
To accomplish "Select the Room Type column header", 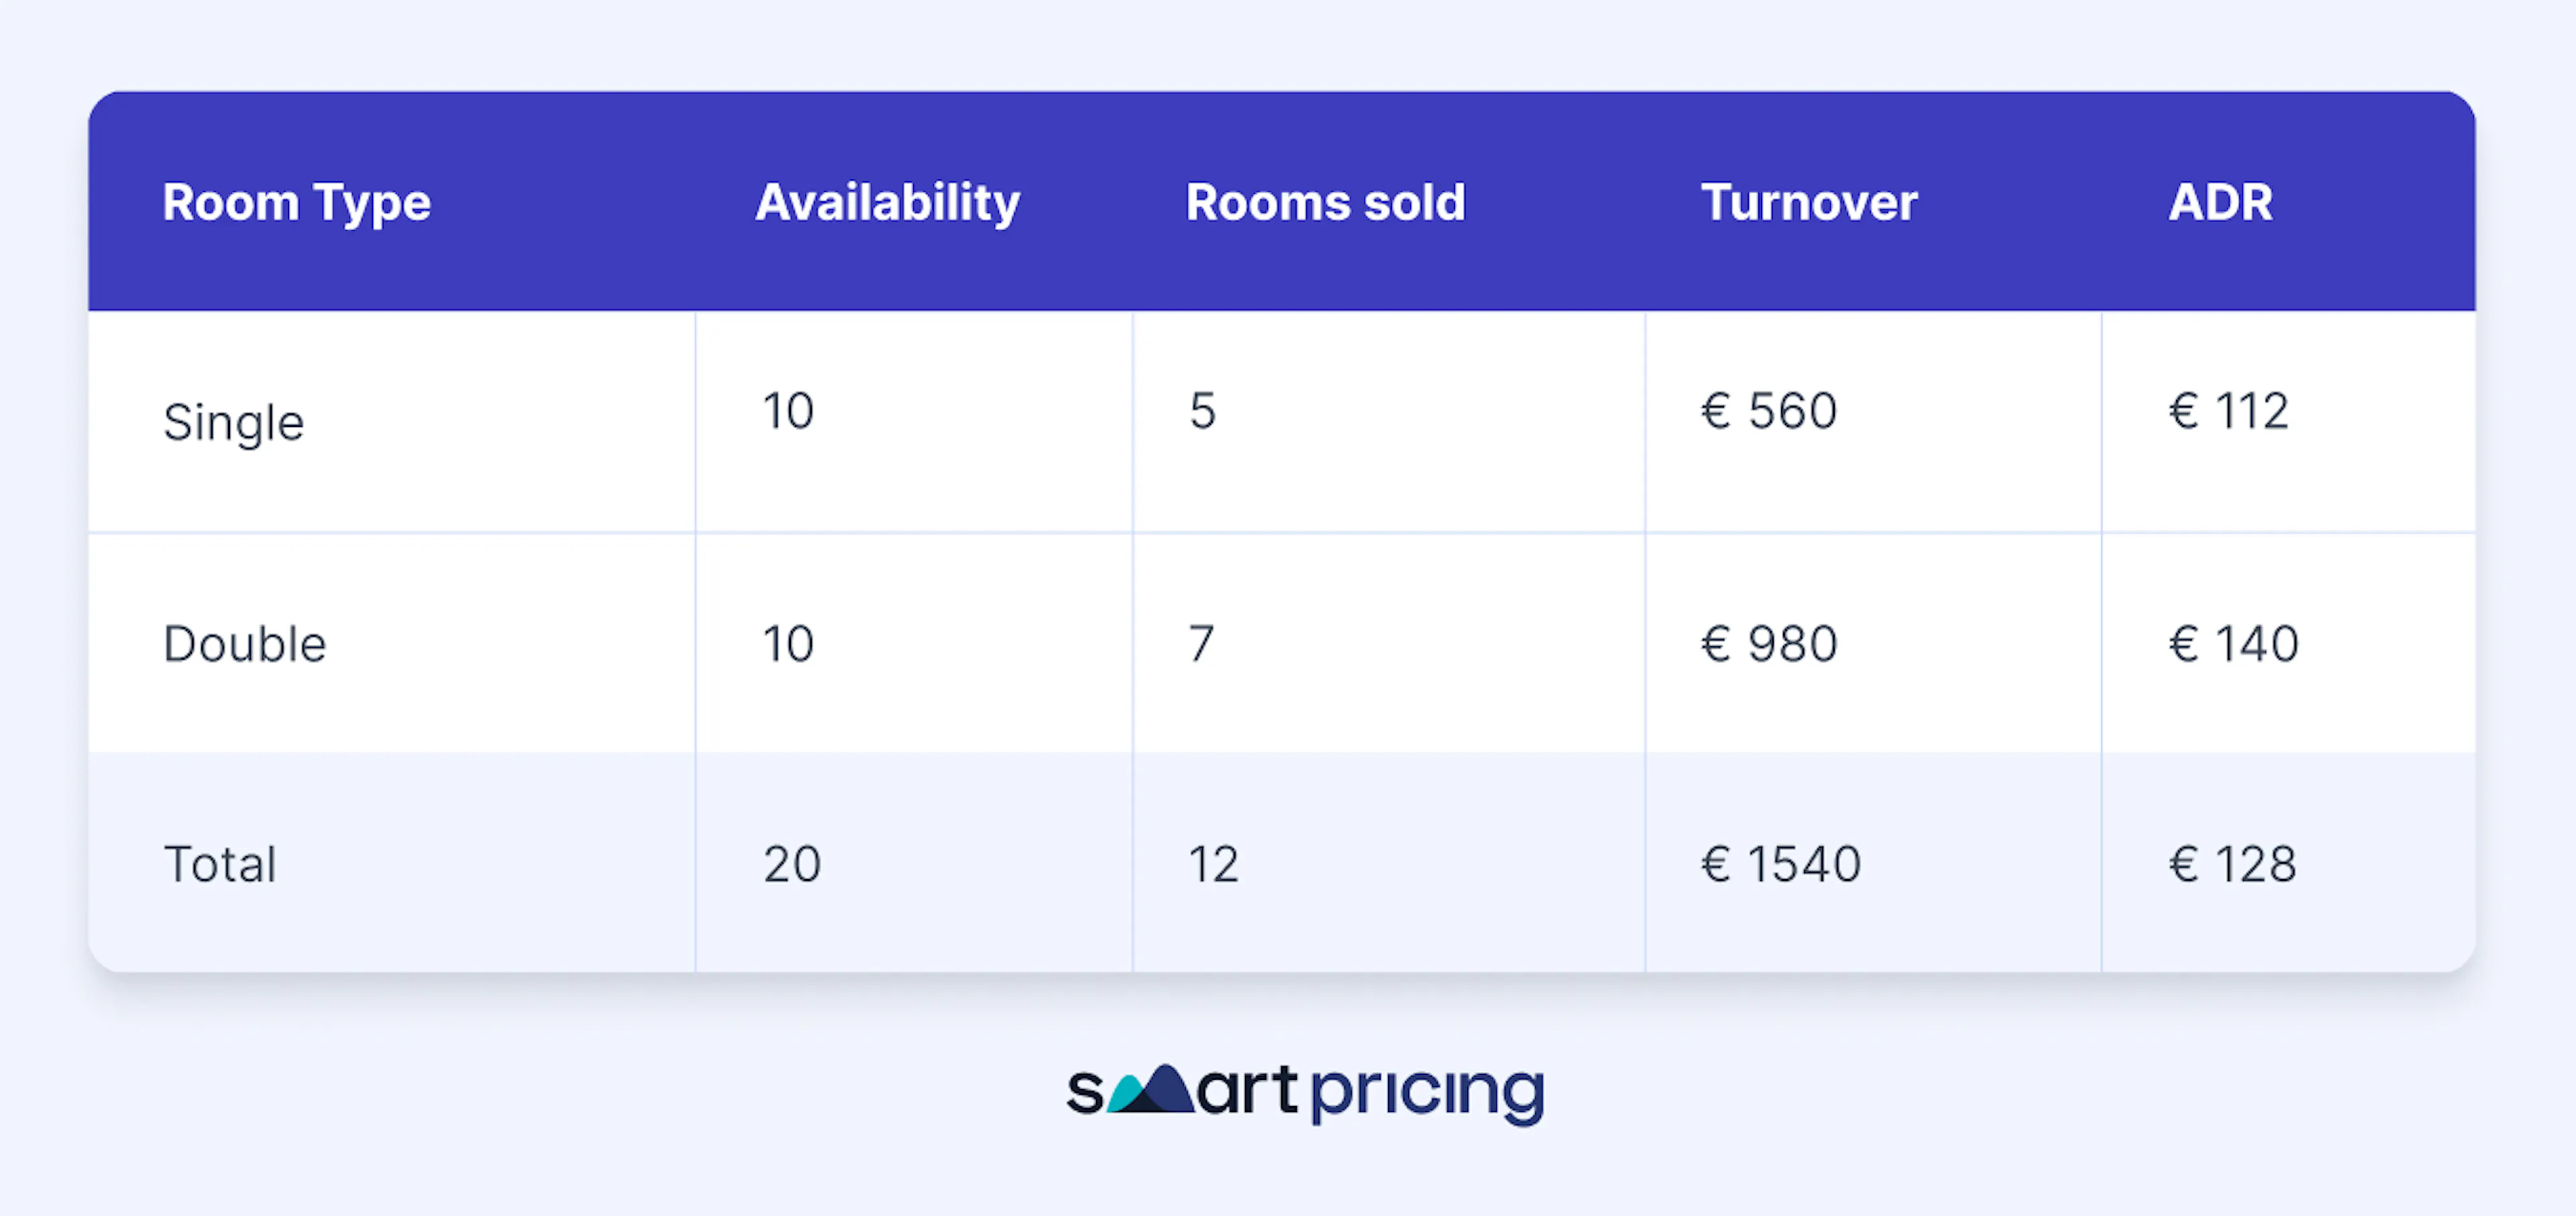I will tap(297, 203).
